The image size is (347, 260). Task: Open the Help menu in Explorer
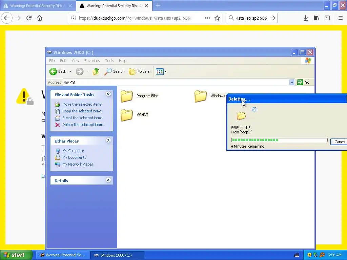click(122, 61)
